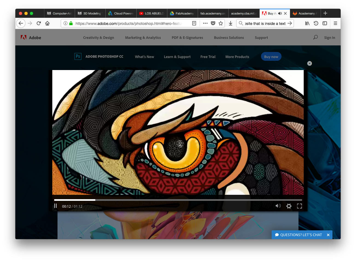
Task: Open the page actions three-dot menu
Action: pos(205,24)
